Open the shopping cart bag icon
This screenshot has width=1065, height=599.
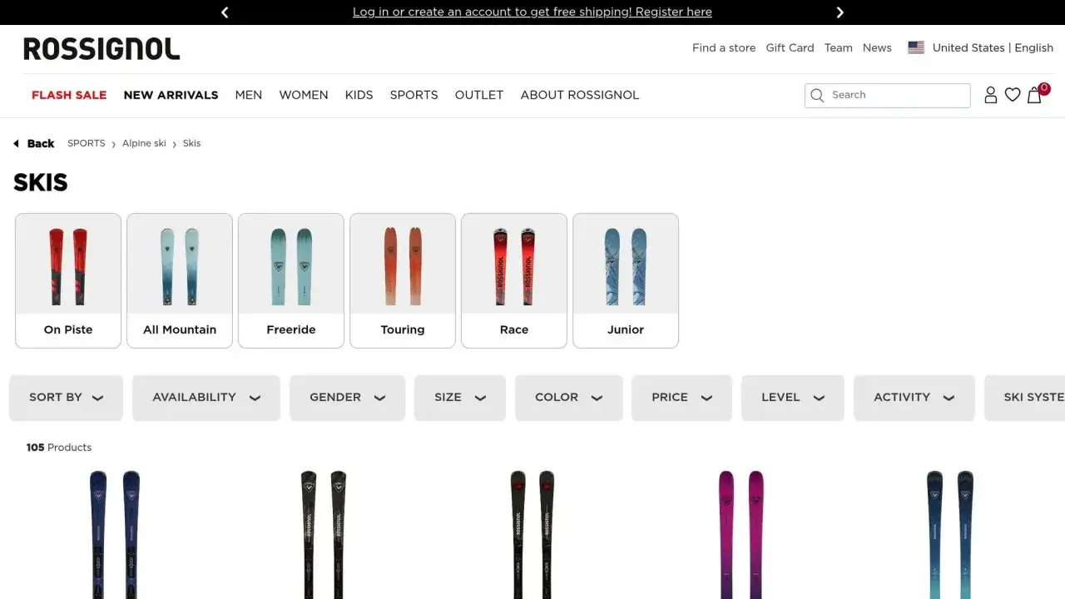click(1034, 95)
